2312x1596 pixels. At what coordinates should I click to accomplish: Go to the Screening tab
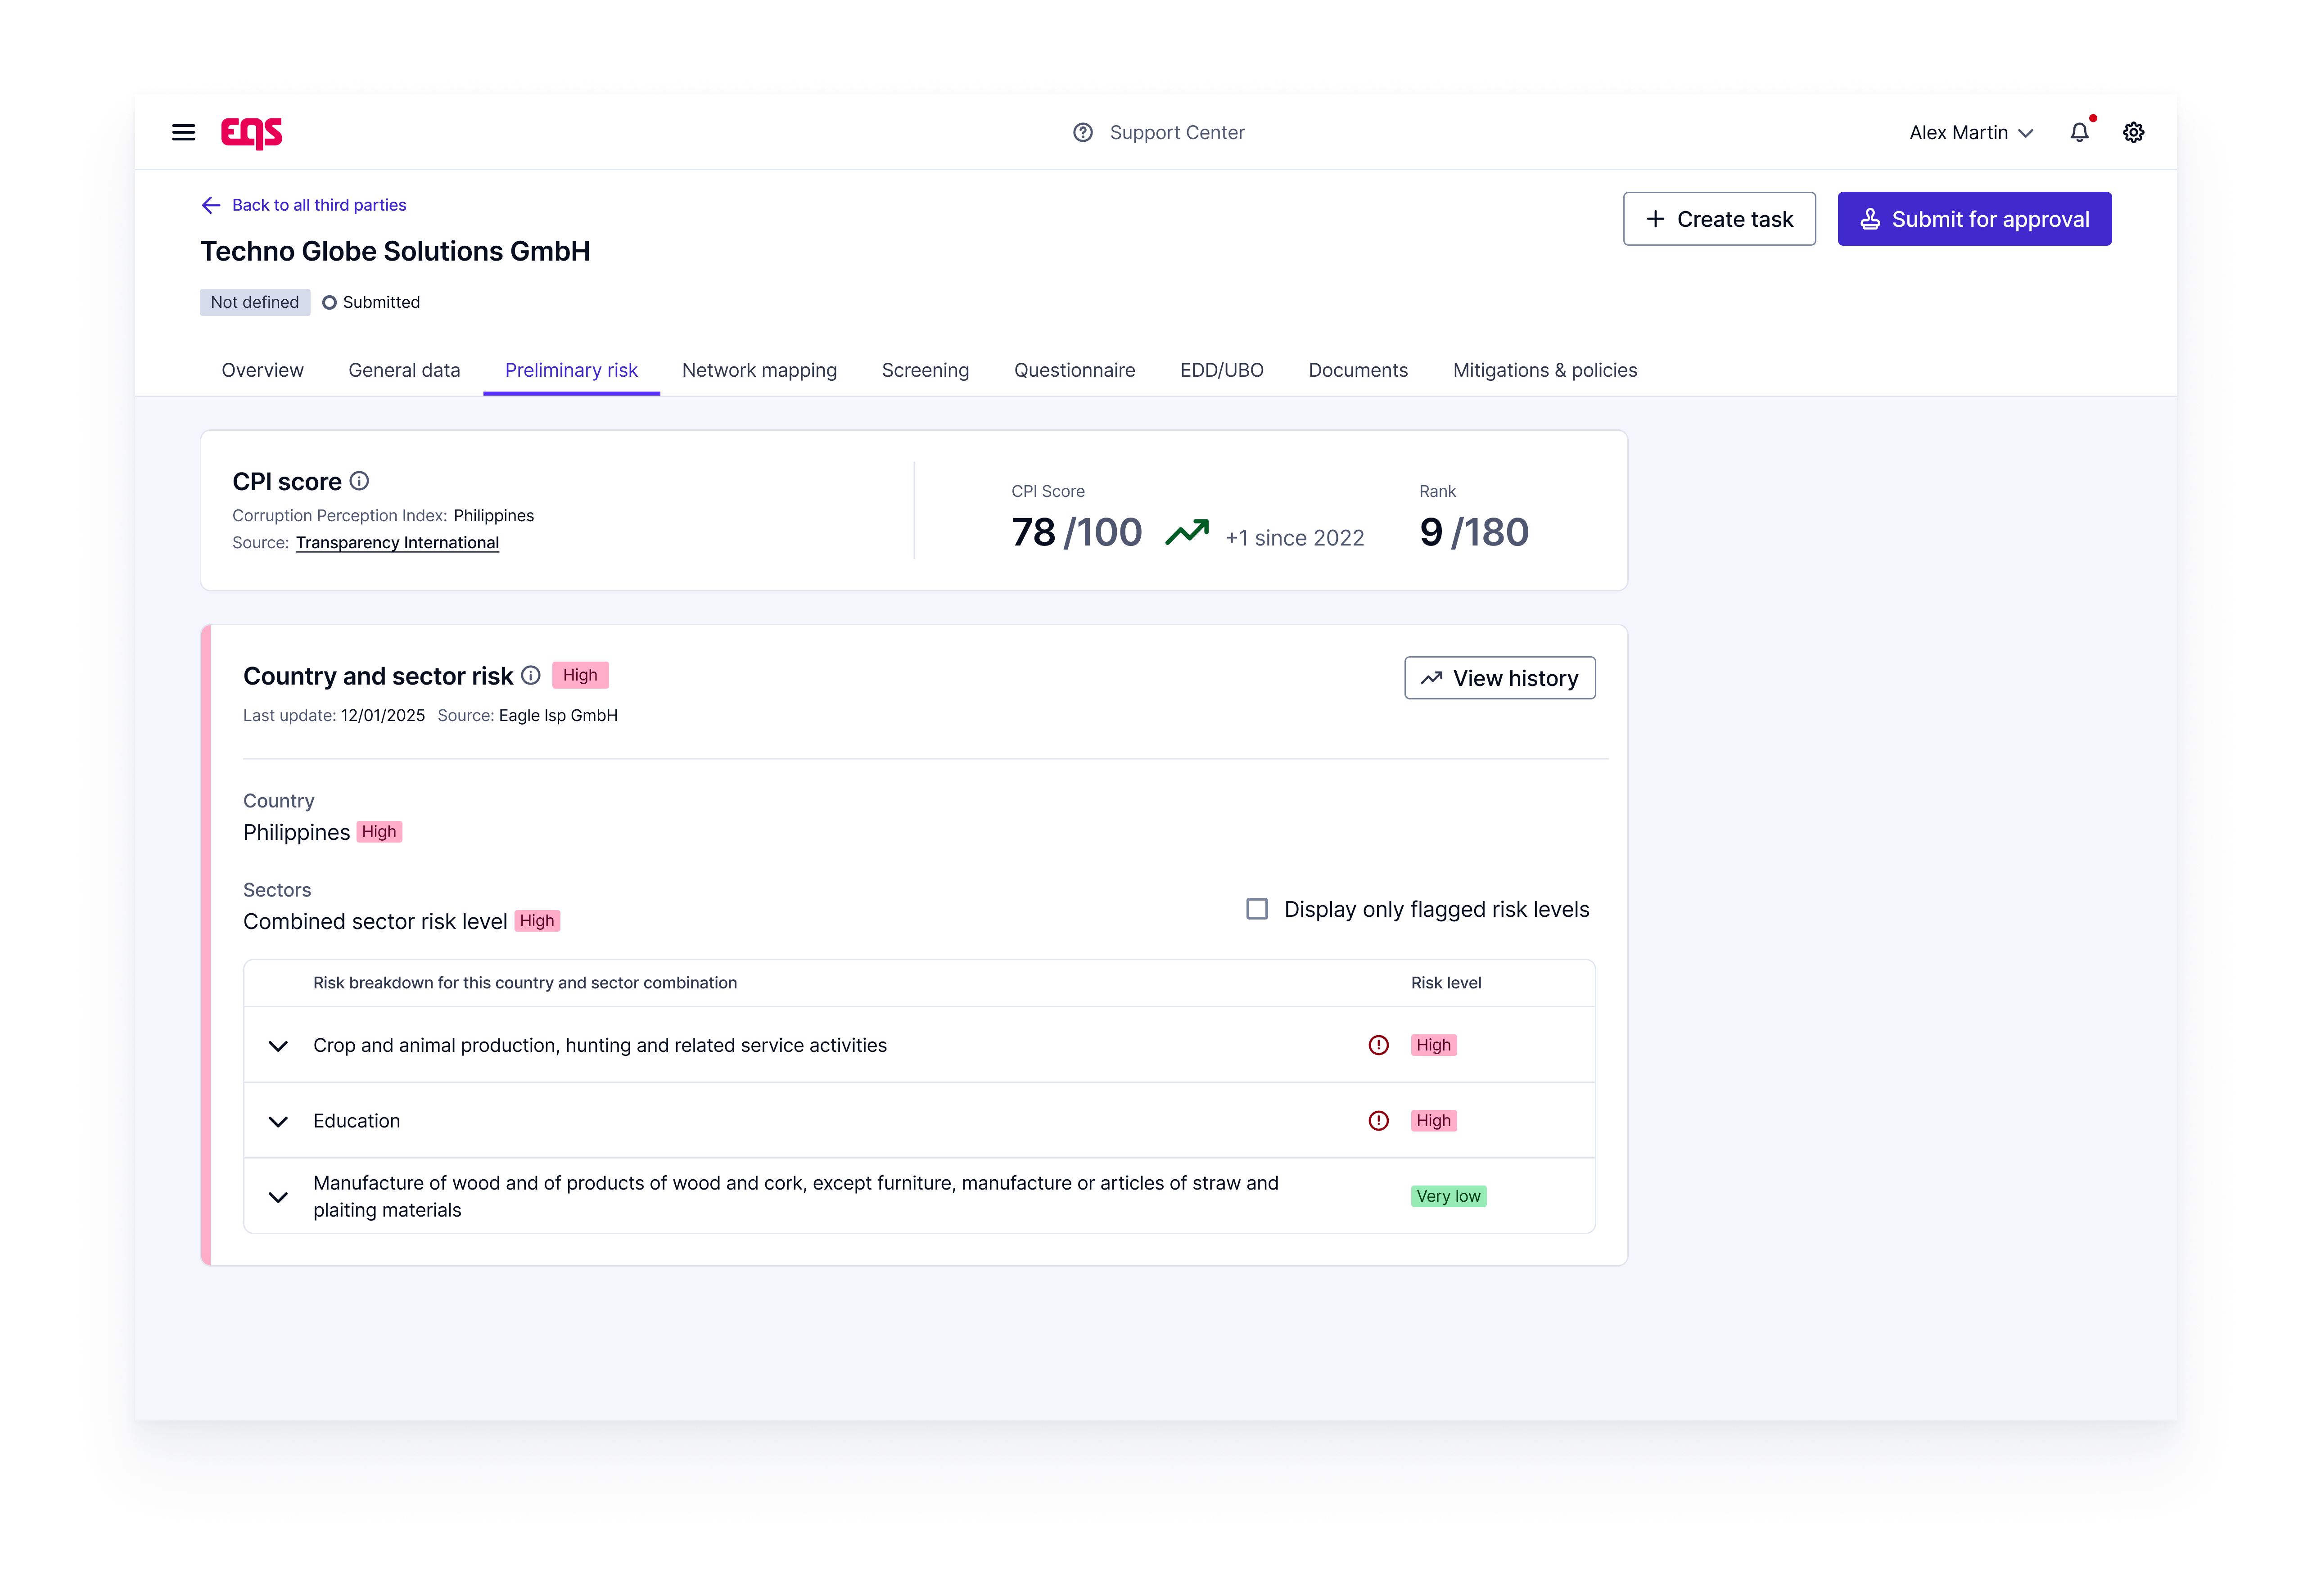pos(925,370)
